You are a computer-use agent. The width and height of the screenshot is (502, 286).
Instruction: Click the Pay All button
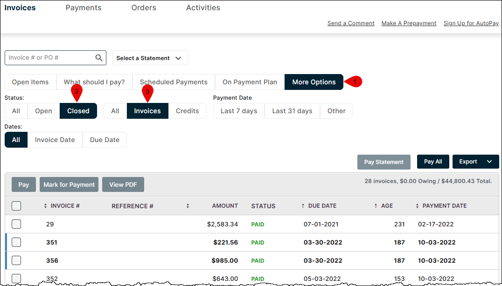click(433, 162)
